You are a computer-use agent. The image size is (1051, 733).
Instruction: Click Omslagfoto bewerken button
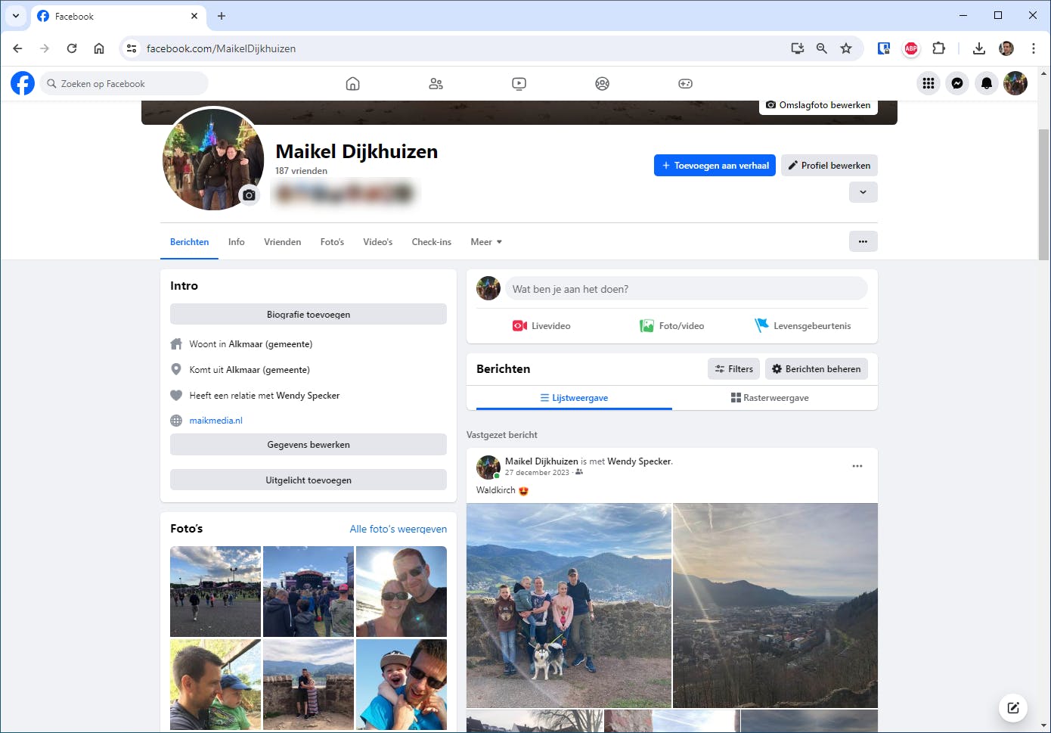point(818,105)
